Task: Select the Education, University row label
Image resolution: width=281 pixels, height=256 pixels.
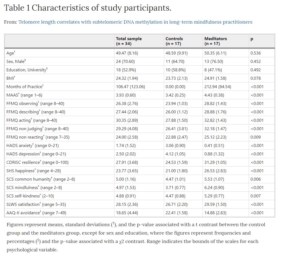Action: 27,70
